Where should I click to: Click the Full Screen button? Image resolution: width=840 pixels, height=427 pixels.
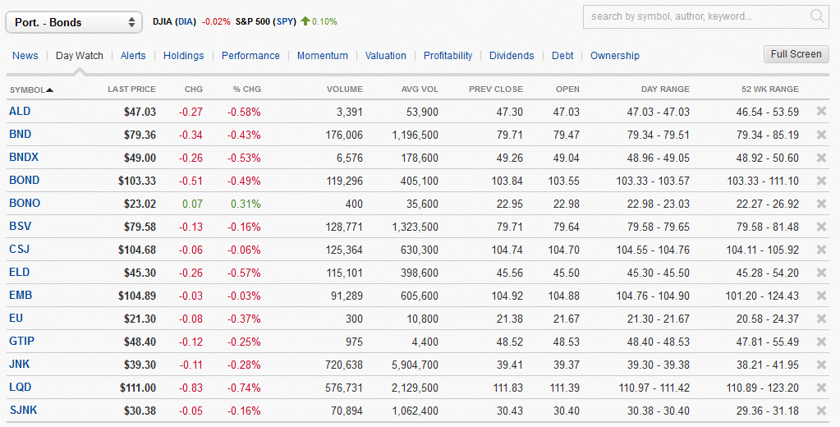796,54
